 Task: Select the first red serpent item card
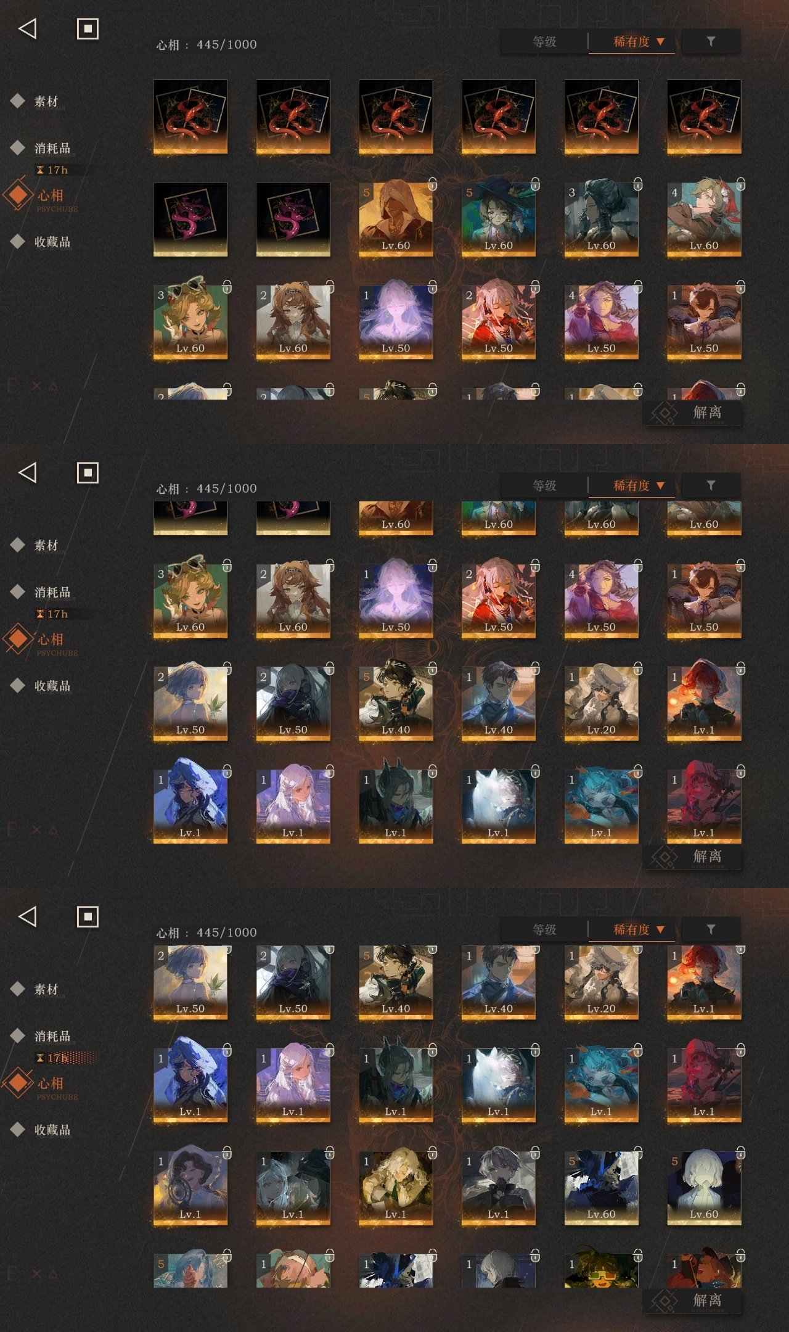[190, 117]
